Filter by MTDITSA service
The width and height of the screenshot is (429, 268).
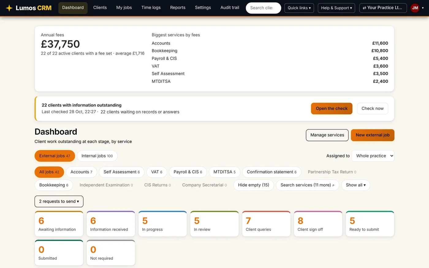(x=225, y=172)
